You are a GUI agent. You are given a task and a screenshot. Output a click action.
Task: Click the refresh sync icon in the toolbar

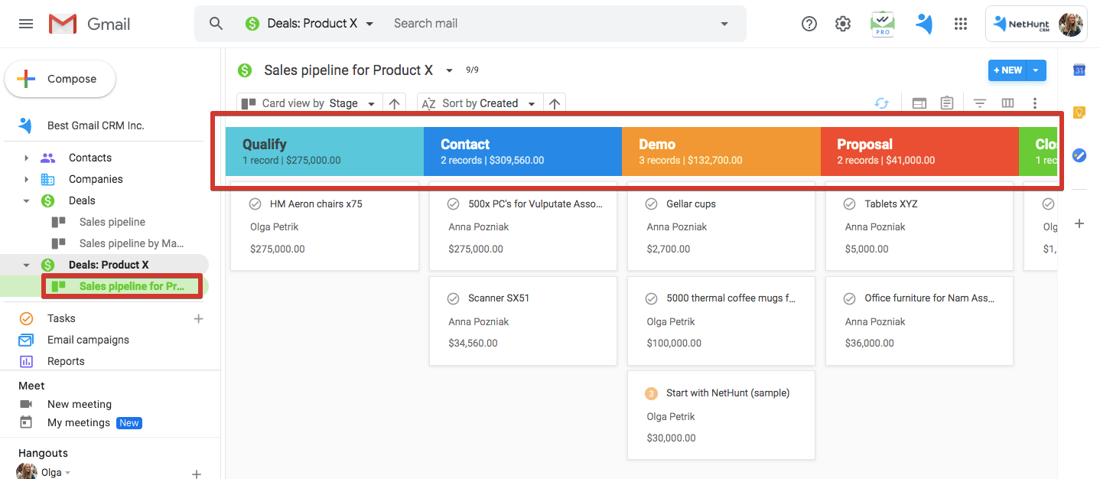(882, 103)
